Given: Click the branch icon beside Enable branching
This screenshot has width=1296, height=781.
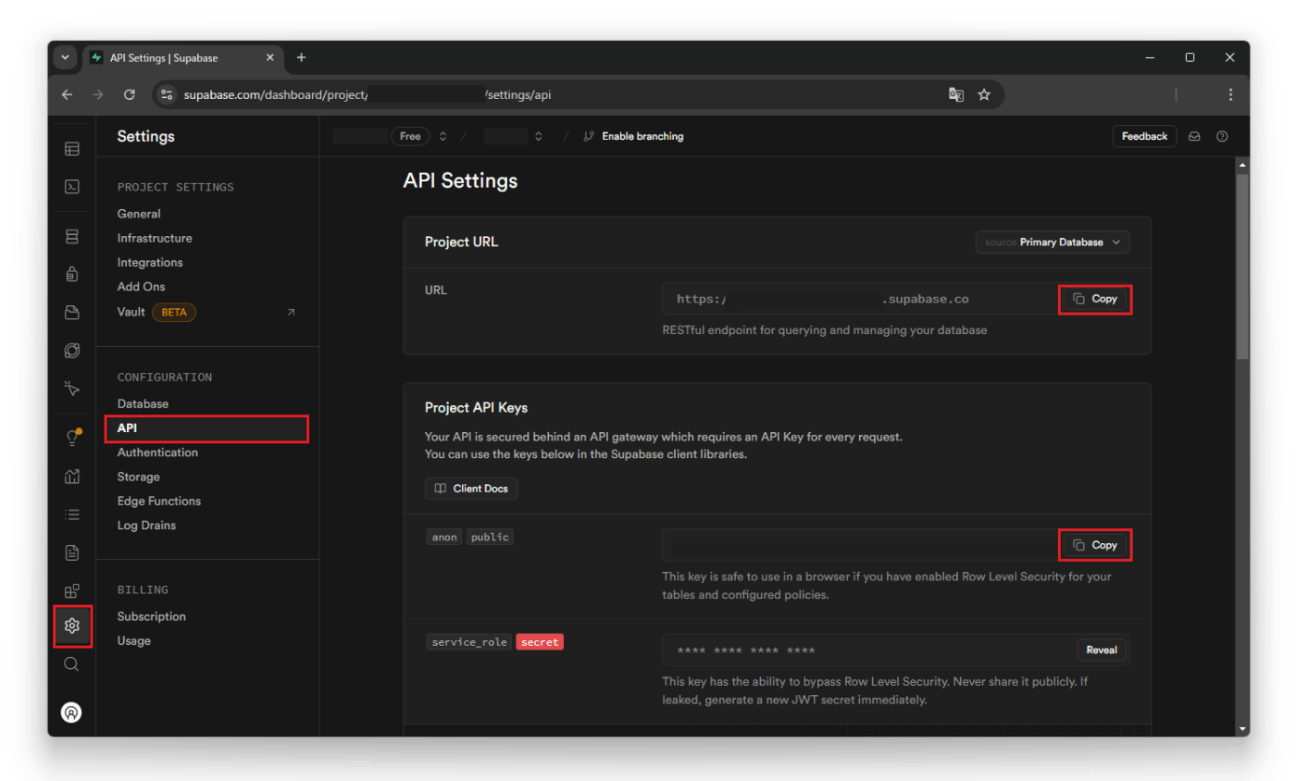Looking at the screenshot, I should pyautogui.click(x=589, y=136).
